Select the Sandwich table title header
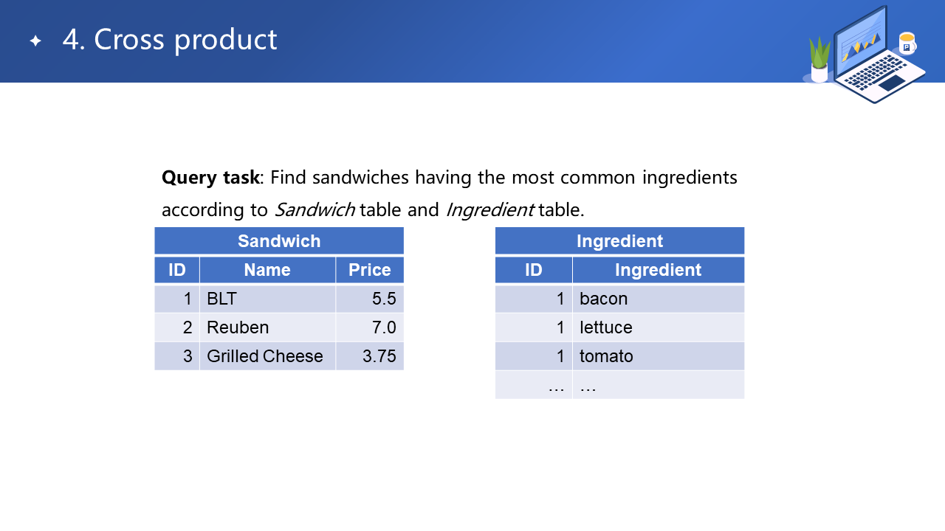 click(x=279, y=241)
